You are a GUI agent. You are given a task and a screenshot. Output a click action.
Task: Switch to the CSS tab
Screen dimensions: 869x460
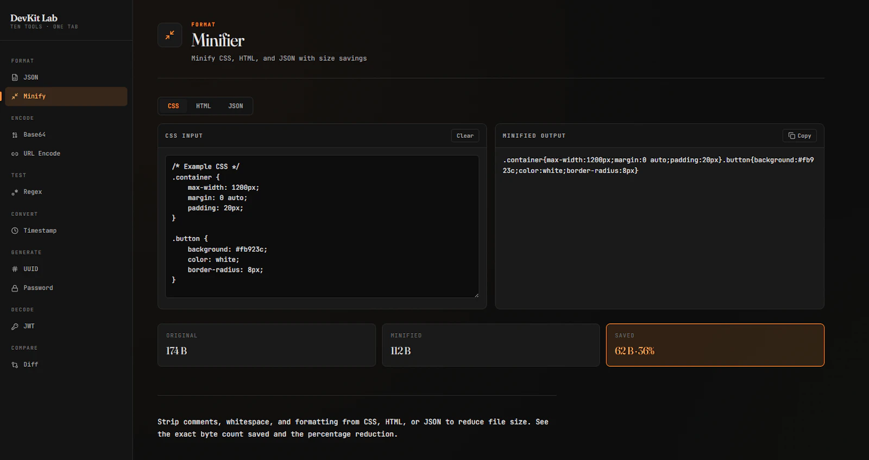pos(173,106)
